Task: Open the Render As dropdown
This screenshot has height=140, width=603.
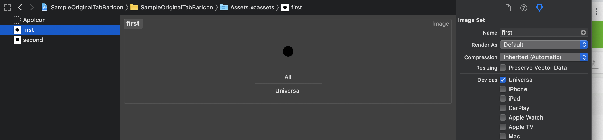Action: (543, 45)
